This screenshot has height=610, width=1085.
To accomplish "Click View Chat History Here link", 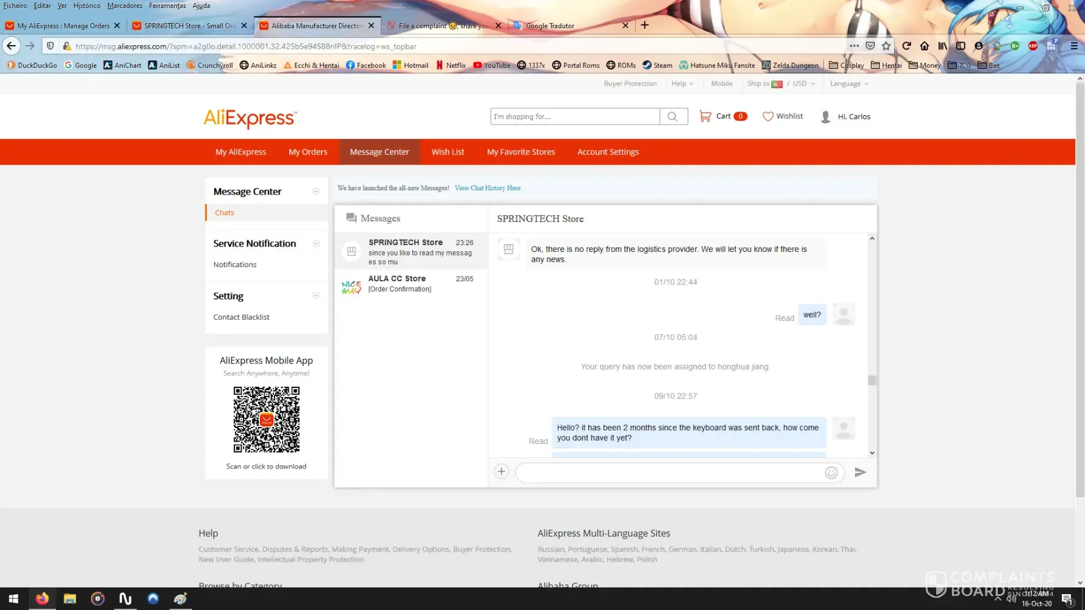I will point(487,188).
